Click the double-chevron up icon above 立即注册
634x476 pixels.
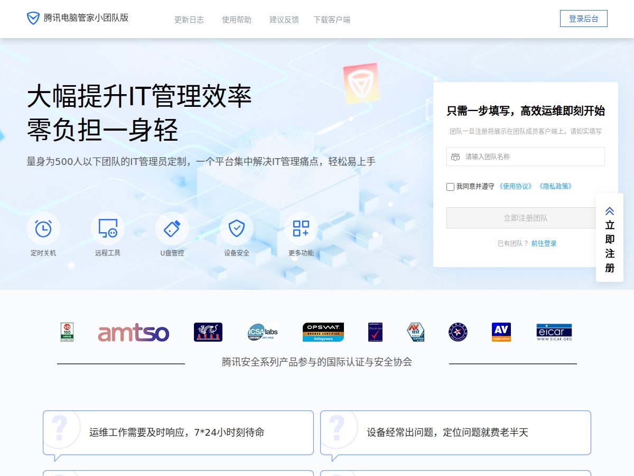click(610, 210)
